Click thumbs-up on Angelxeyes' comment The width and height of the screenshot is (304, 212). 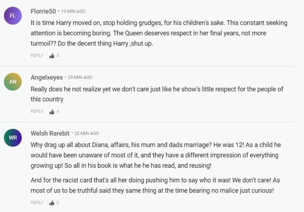tap(52, 112)
